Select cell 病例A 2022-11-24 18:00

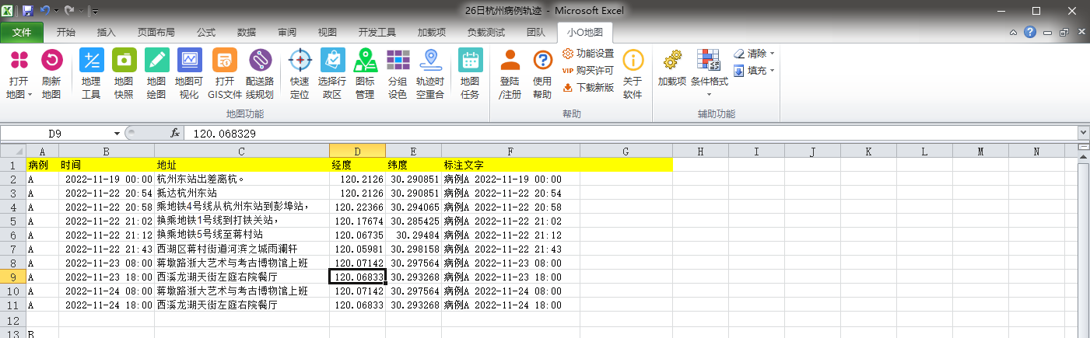coord(510,305)
